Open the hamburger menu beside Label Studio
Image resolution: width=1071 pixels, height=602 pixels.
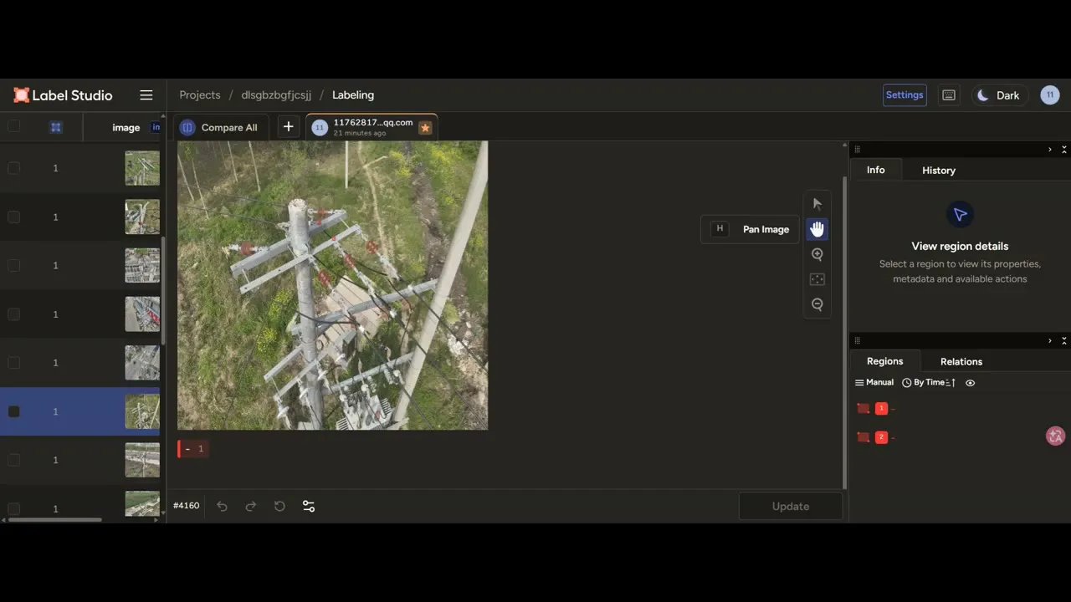[146, 95]
